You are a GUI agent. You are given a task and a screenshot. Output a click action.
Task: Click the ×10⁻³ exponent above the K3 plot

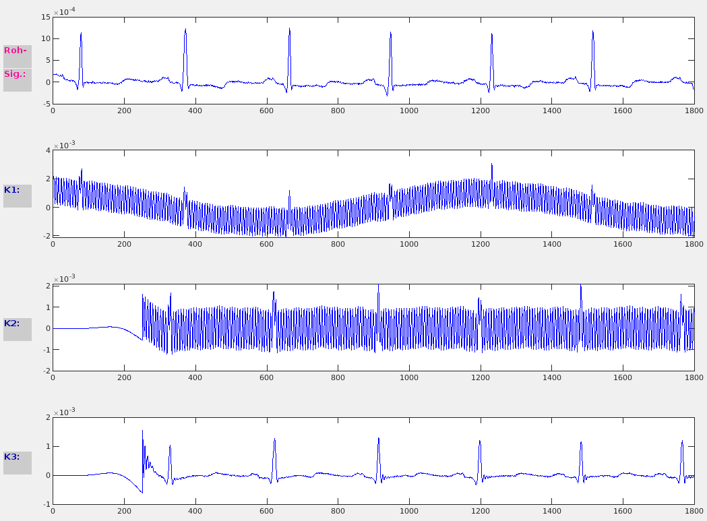(67, 412)
